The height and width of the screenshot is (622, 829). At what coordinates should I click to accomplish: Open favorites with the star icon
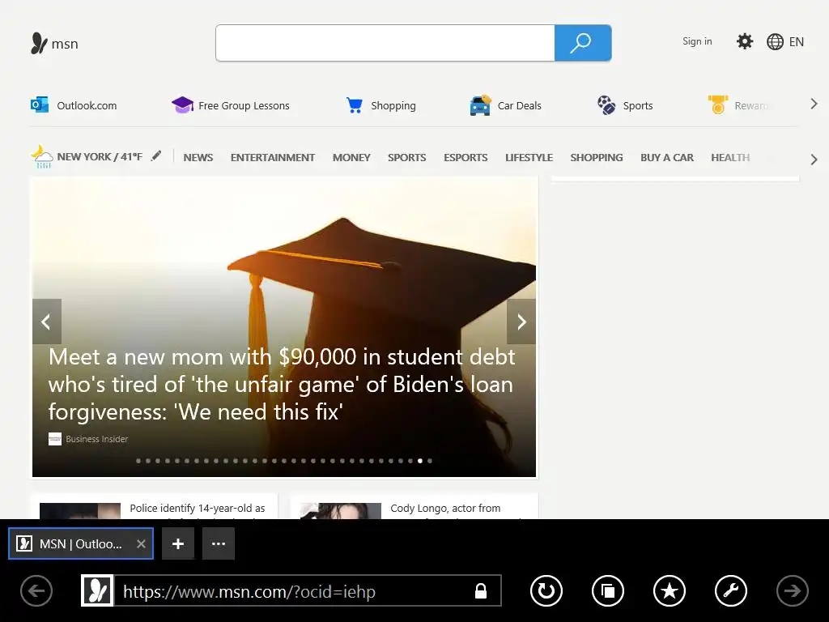pos(670,590)
